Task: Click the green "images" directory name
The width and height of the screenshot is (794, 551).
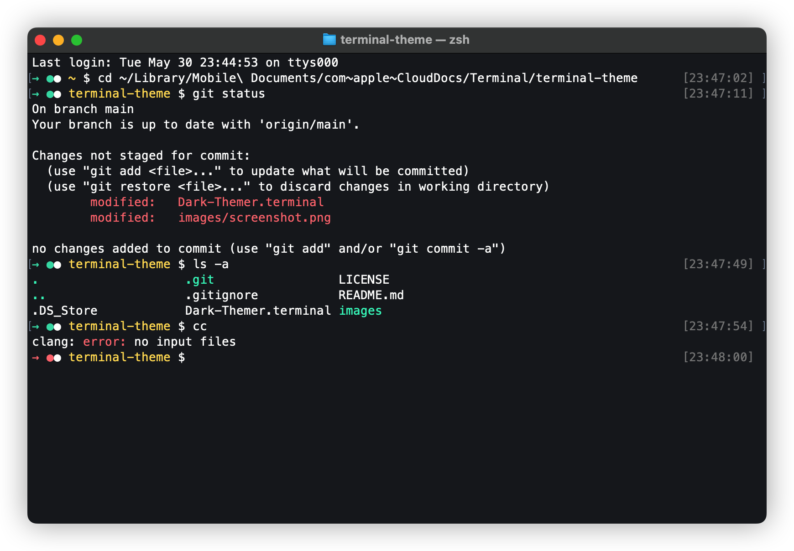Action: (x=360, y=311)
